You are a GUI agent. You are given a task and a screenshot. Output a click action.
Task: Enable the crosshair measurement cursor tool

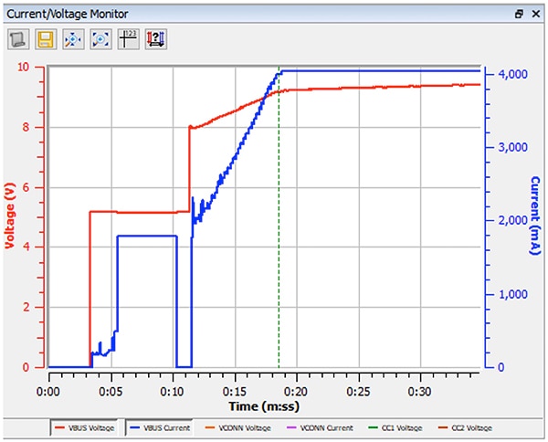pos(128,40)
